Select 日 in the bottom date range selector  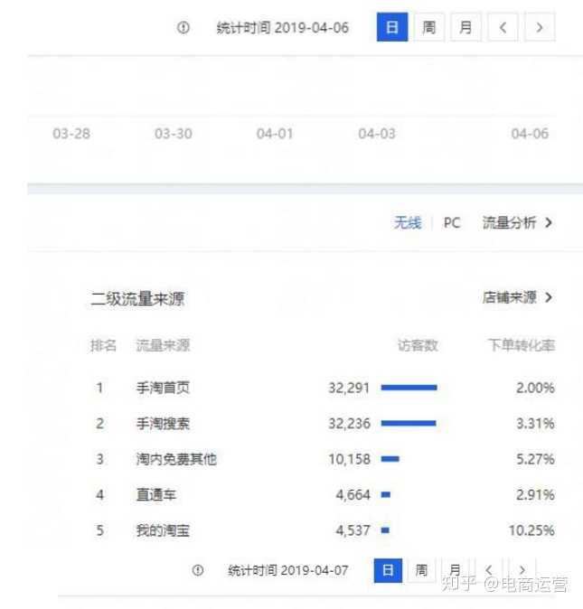tap(388, 570)
